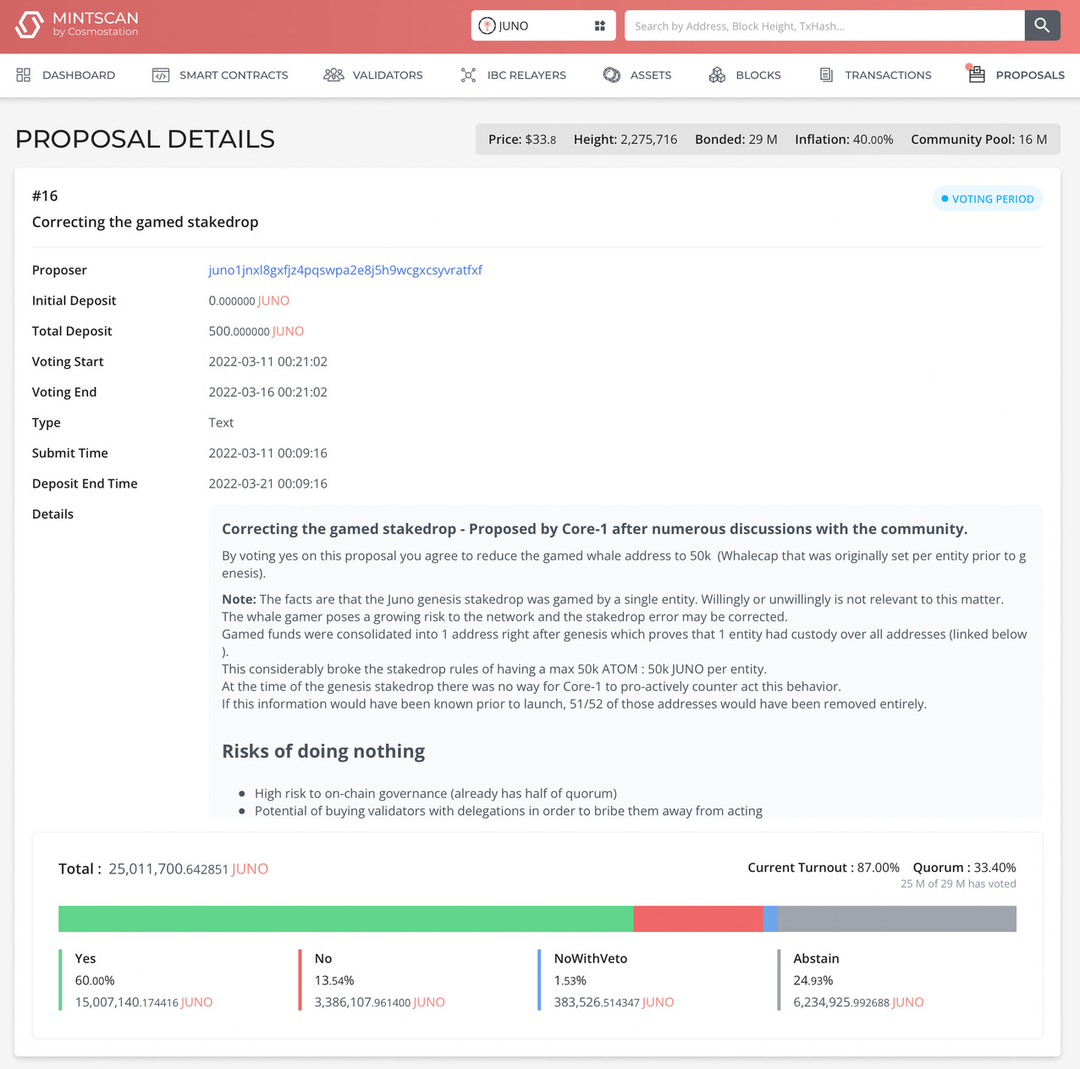Image resolution: width=1080 pixels, height=1069 pixels.
Task: Click the 'Risks of doing nothing' heading
Action: point(323,751)
